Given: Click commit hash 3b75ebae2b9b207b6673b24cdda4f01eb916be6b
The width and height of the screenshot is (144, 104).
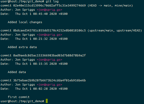Looking at the screenshot, I should point(49,80).
